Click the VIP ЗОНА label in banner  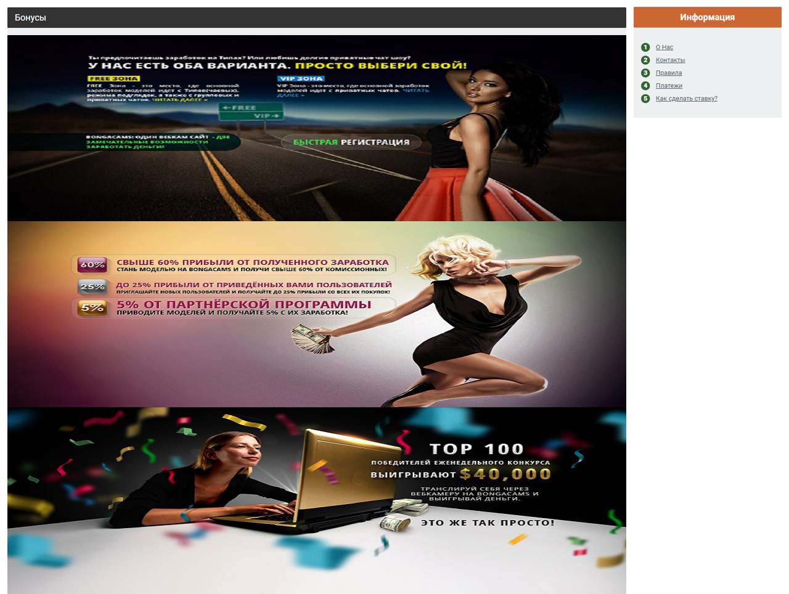point(301,78)
